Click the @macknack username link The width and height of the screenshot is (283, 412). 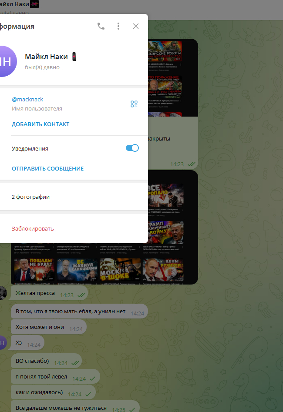click(27, 99)
